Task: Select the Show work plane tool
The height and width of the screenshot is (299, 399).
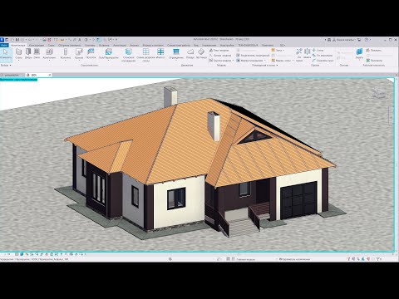Action: point(374,51)
